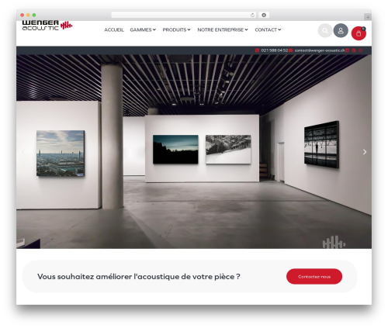Maximize window with green traffic light button
Image resolution: width=388 pixels, height=328 pixels.
click(x=34, y=16)
